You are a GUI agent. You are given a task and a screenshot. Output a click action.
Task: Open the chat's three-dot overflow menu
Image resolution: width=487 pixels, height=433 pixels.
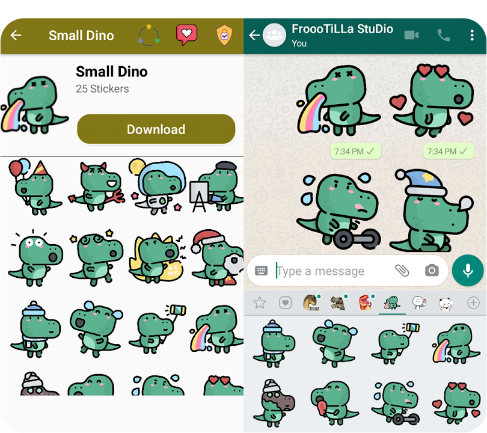(x=472, y=35)
